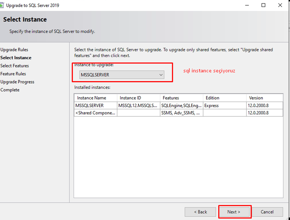290x220 pixels.
Task: Sort by Edition column header
Action: pyautogui.click(x=225, y=98)
